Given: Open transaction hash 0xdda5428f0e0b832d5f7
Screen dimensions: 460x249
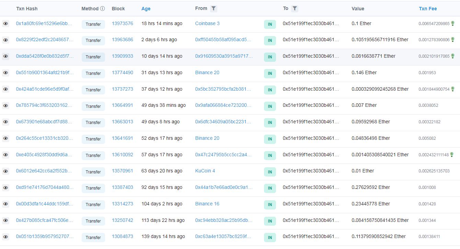Looking at the screenshot, I should [x=45, y=56].
